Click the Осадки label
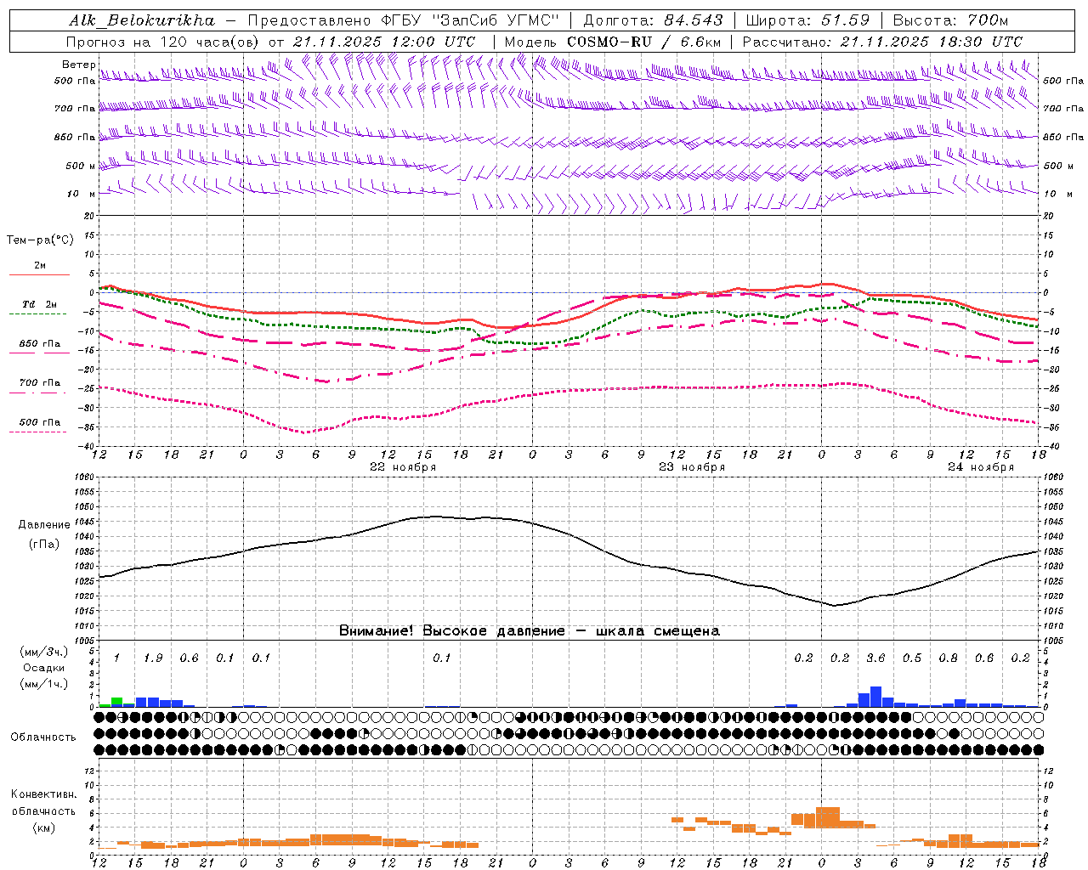1088x870 pixels. [x=43, y=668]
